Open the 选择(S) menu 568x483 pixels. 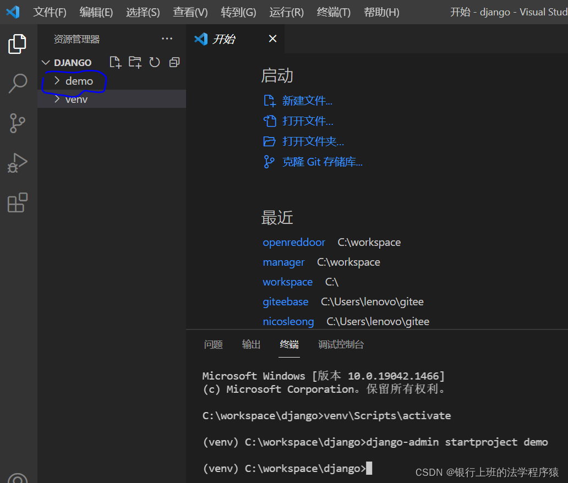click(143, 12)
